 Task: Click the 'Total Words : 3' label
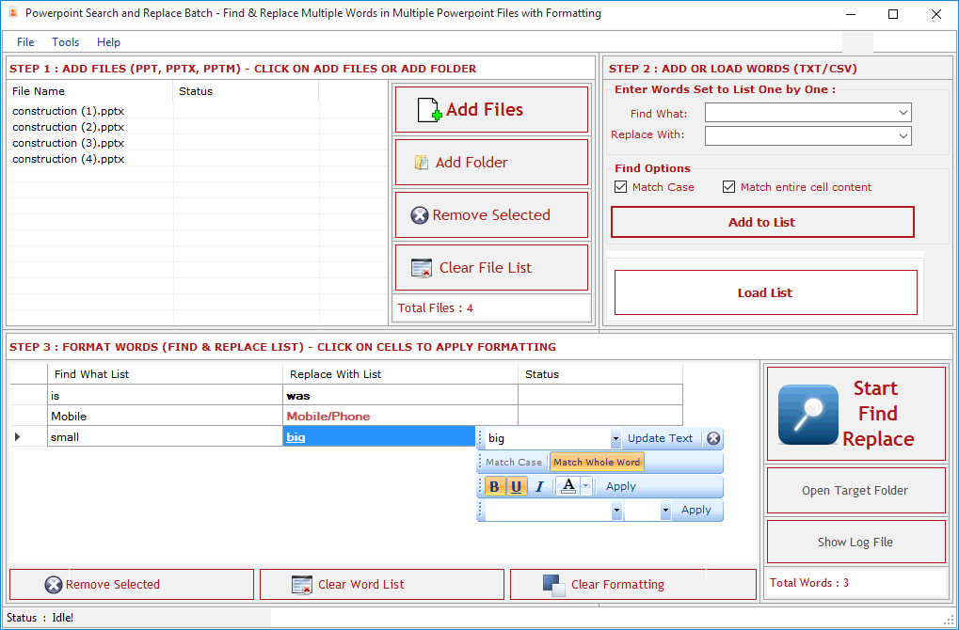pyautogui.click(x=809, y=583)
